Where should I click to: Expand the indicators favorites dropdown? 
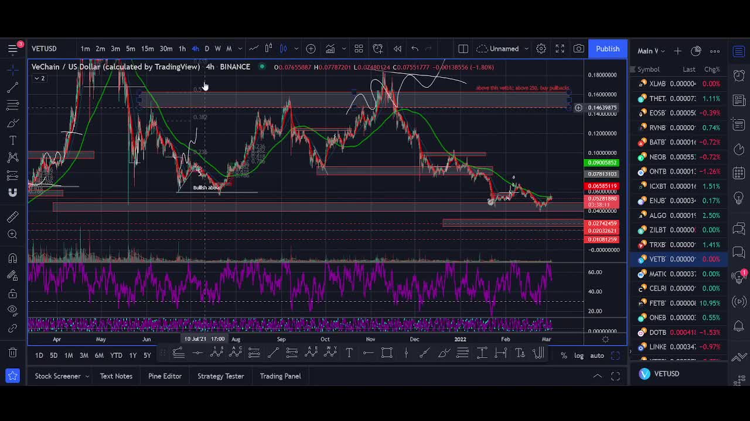(x=344, y=49)
